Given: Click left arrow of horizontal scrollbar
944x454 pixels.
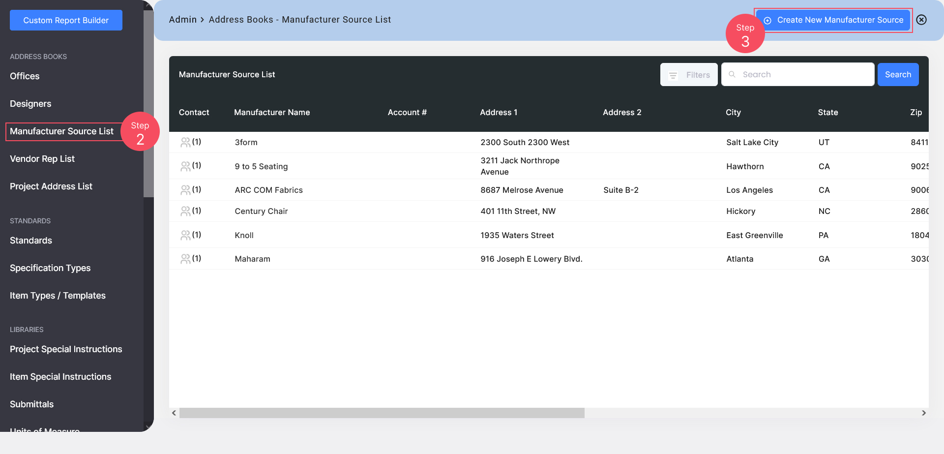Looking at the screenshot, I should 174,413.
